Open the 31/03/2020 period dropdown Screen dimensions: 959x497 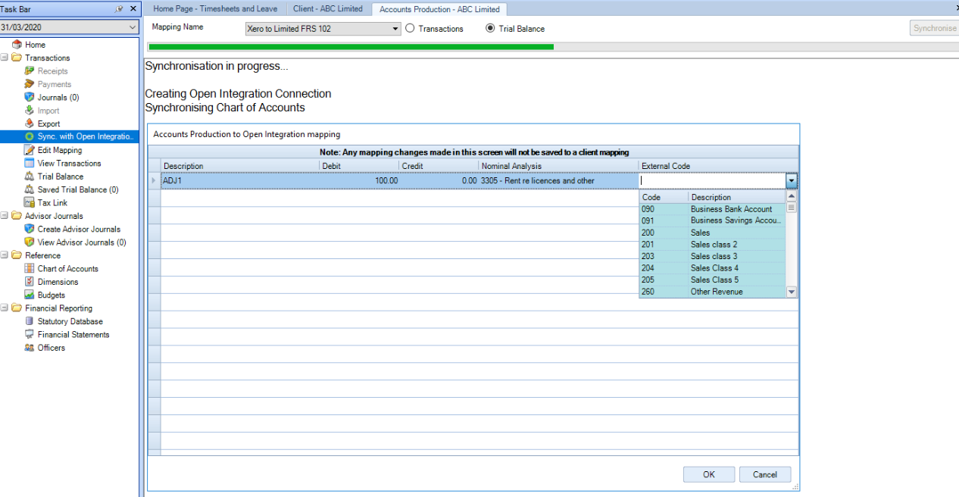tap(69, 27)
